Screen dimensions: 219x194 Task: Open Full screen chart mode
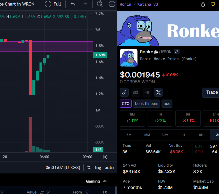pos(53,4)
